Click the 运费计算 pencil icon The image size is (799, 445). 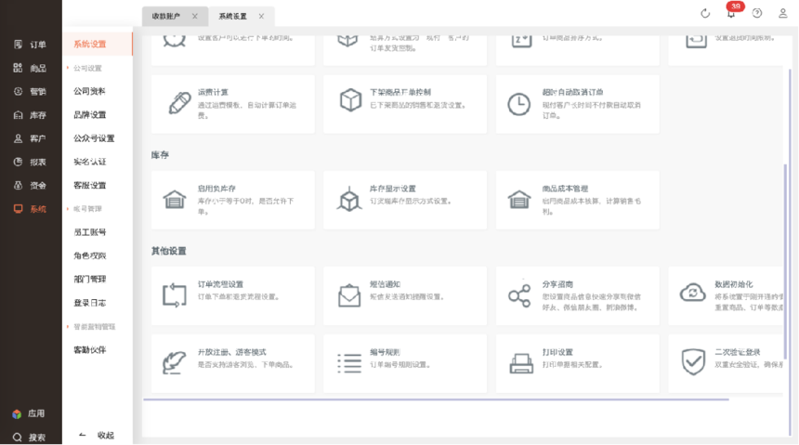pos(179,103)
